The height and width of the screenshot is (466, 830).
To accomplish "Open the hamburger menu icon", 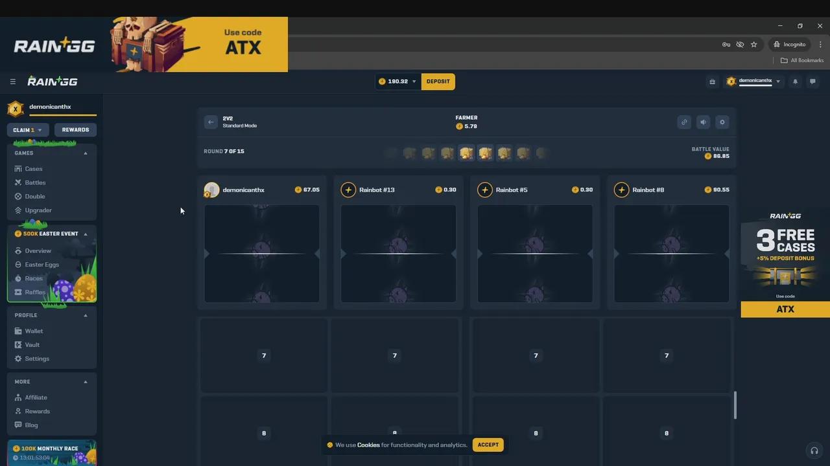I will click(x=12, y=82).
